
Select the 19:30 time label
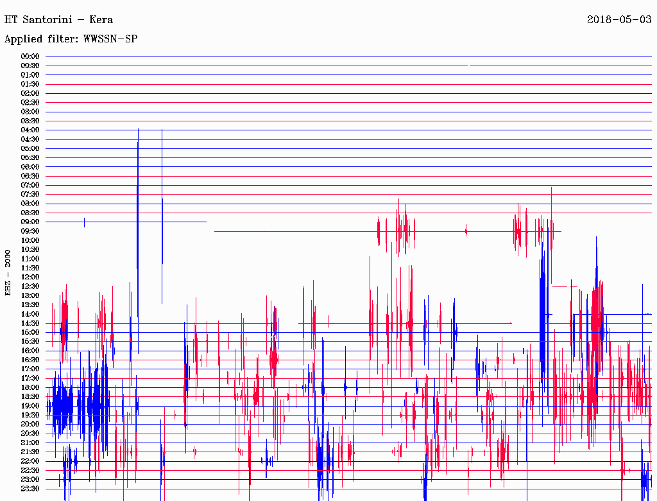[30, 416]
